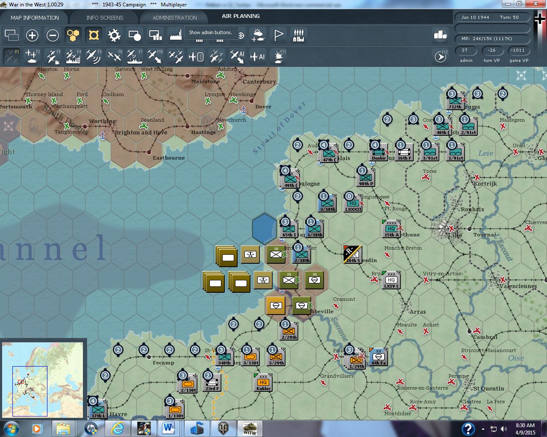The width and height of the screenshot is (547, 437).
Task: Open the gear preferences icon
Action: point(114,35)
